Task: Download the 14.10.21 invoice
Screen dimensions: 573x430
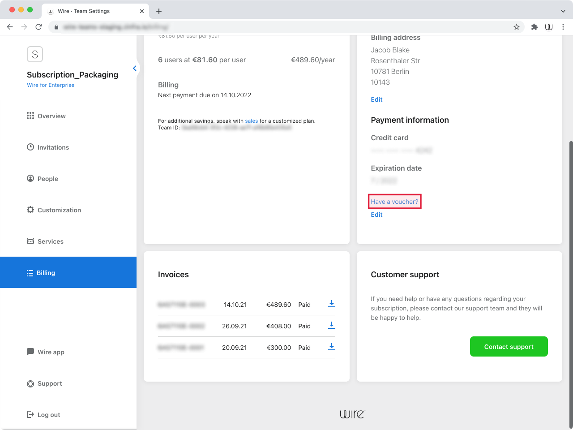Action: (x=332, y=304)
